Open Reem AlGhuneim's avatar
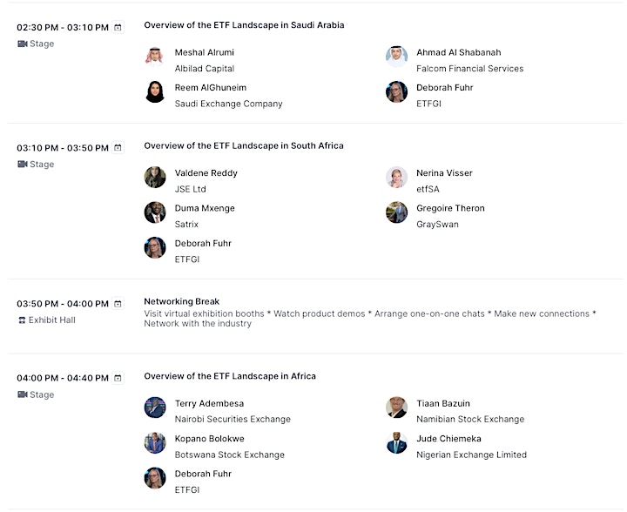627x512 pixels. pyautogui.click(x=155, y=91)
